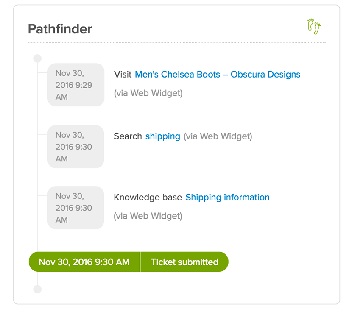Select the Search event timestamp box
The width and height of the screenshot is (352, 309).
(x=76, y=147)
